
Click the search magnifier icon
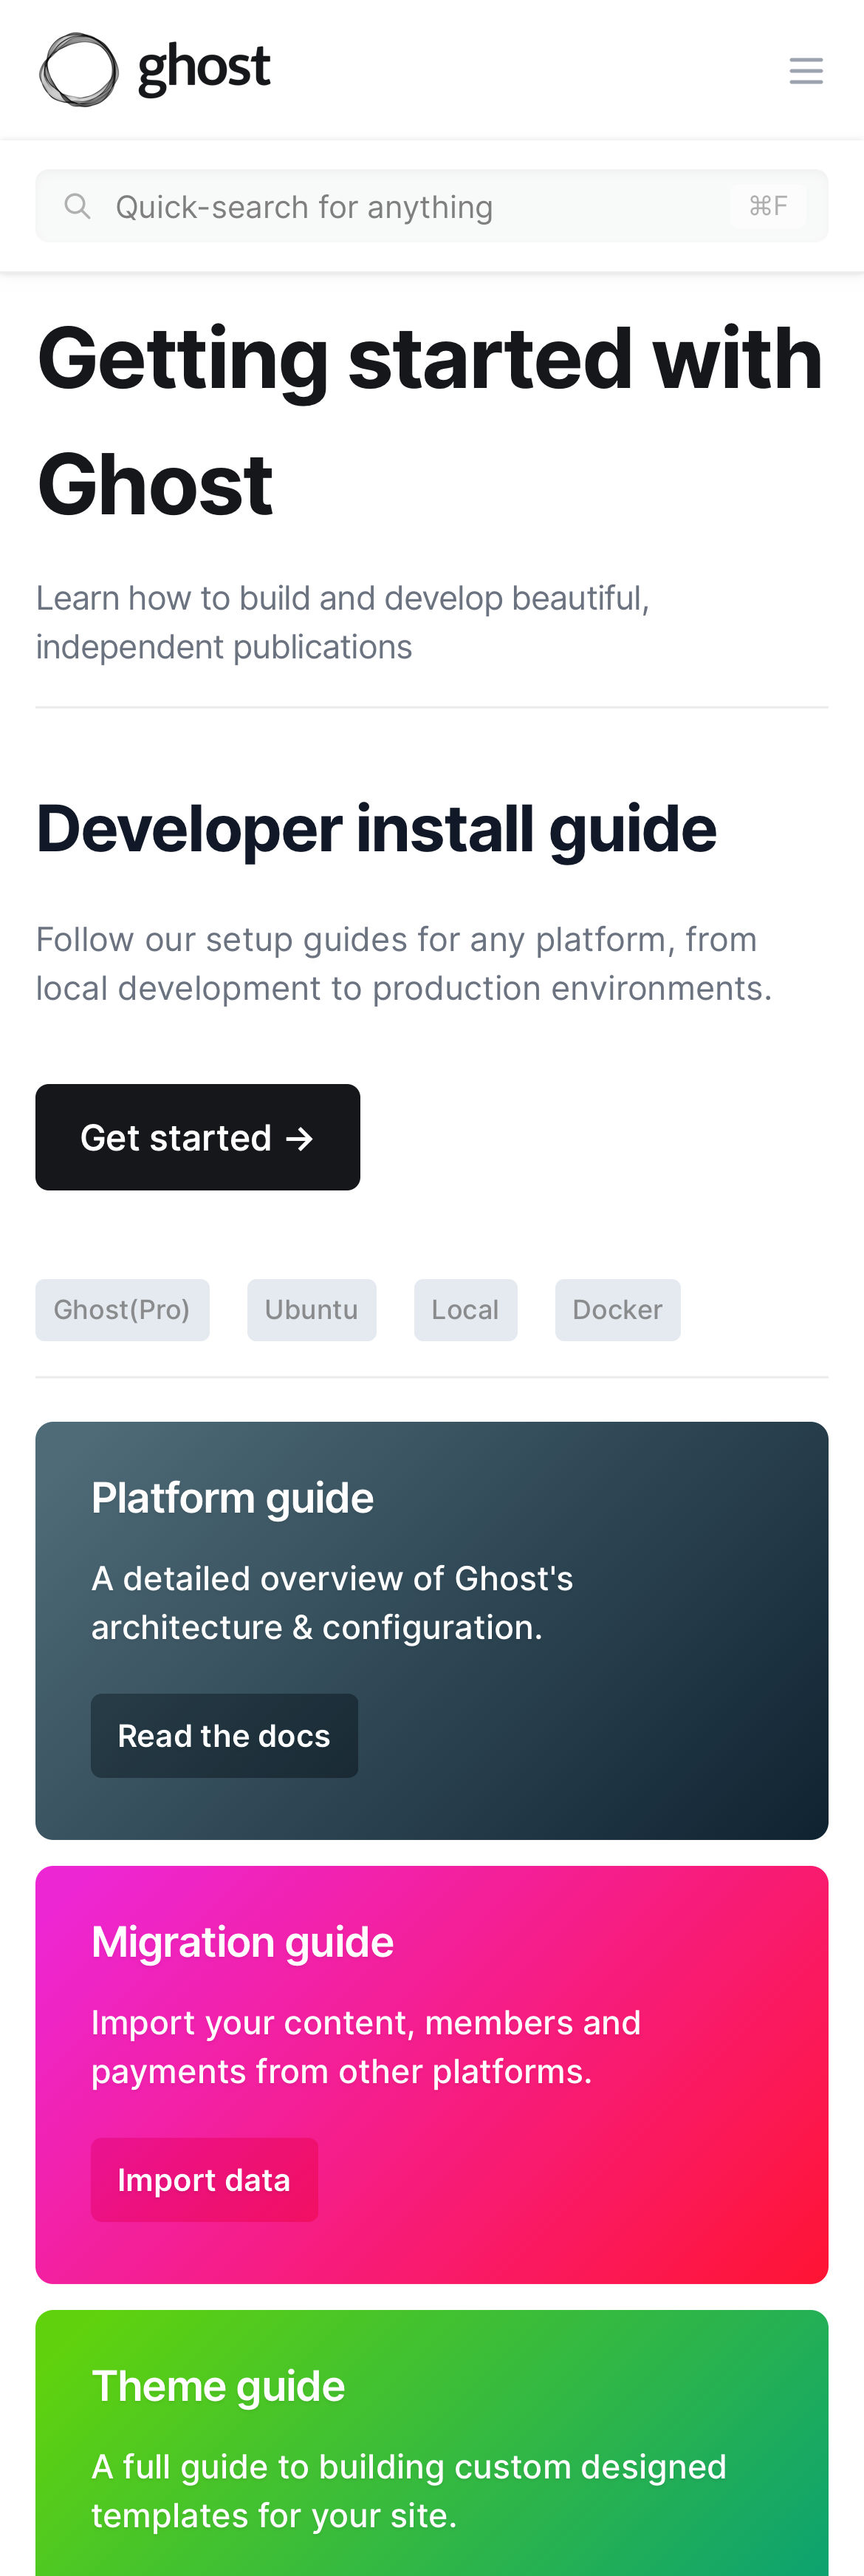click(x=77, y=206)
